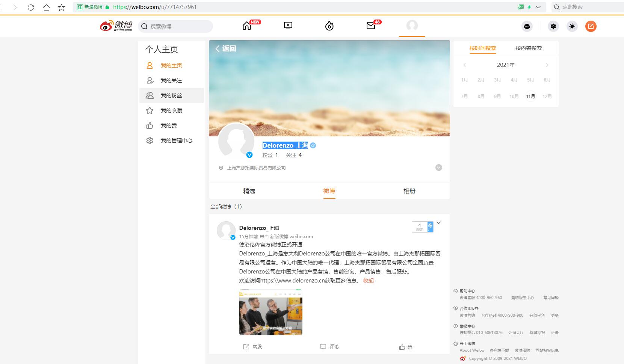Switch to 按内容搜索 search tab

pyautogui.click(x=527, y=48)
